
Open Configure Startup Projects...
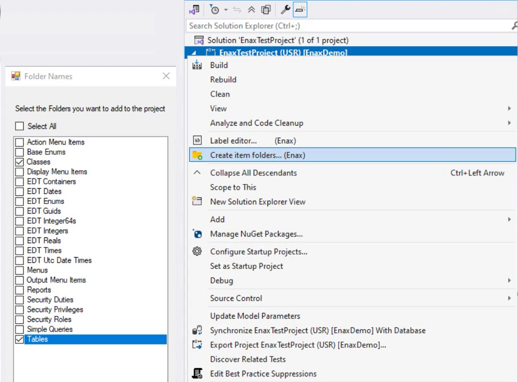coord(258,252)
